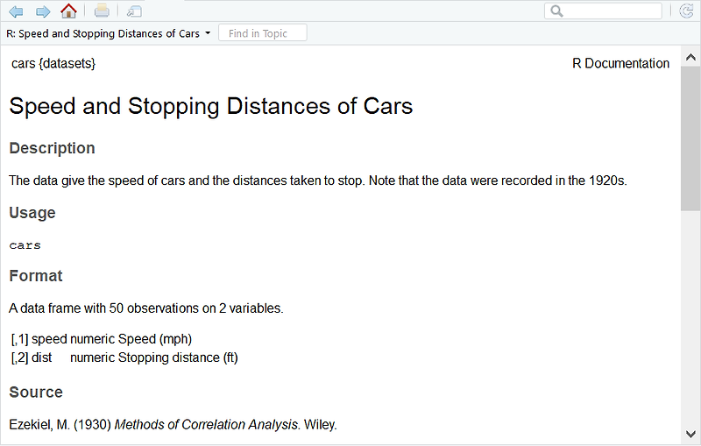Click the Format heading

36,276
